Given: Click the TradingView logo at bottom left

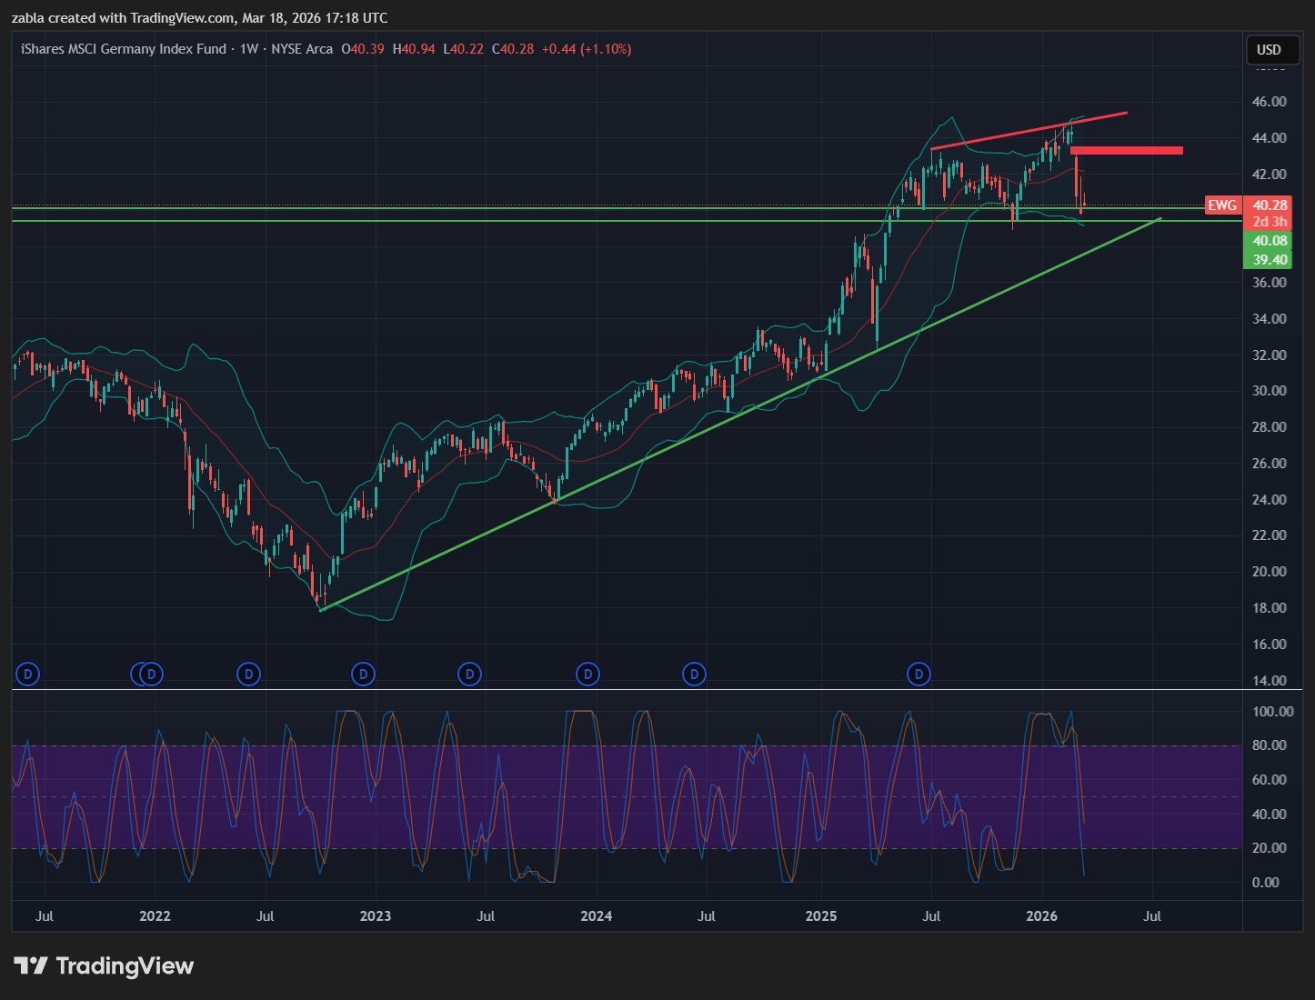Looking at the screenshot, I should pyautogui.click(x=104, y=965).
